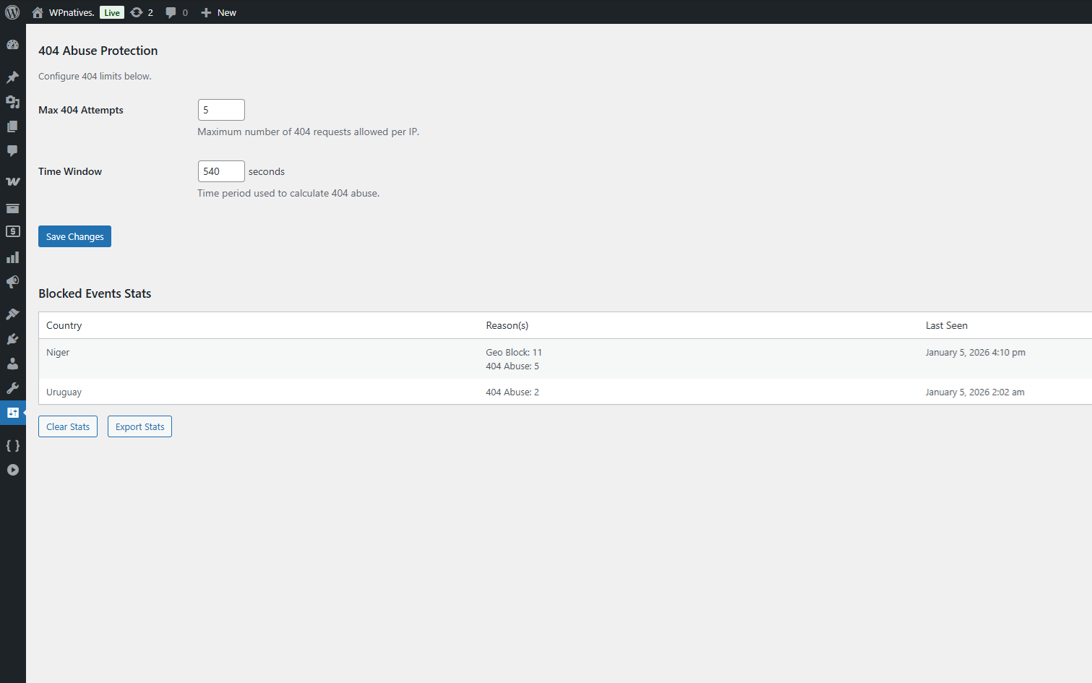Open Dashboard gauge icon in sidebar
The width and height of the screenshot is (1092, 683).
[13, 45]
